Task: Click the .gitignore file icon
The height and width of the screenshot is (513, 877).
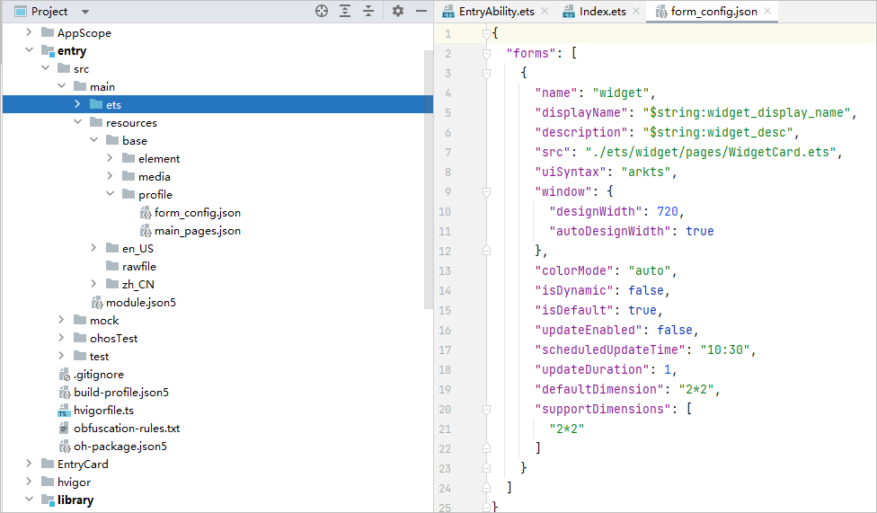Action: [x=64, y=375]
